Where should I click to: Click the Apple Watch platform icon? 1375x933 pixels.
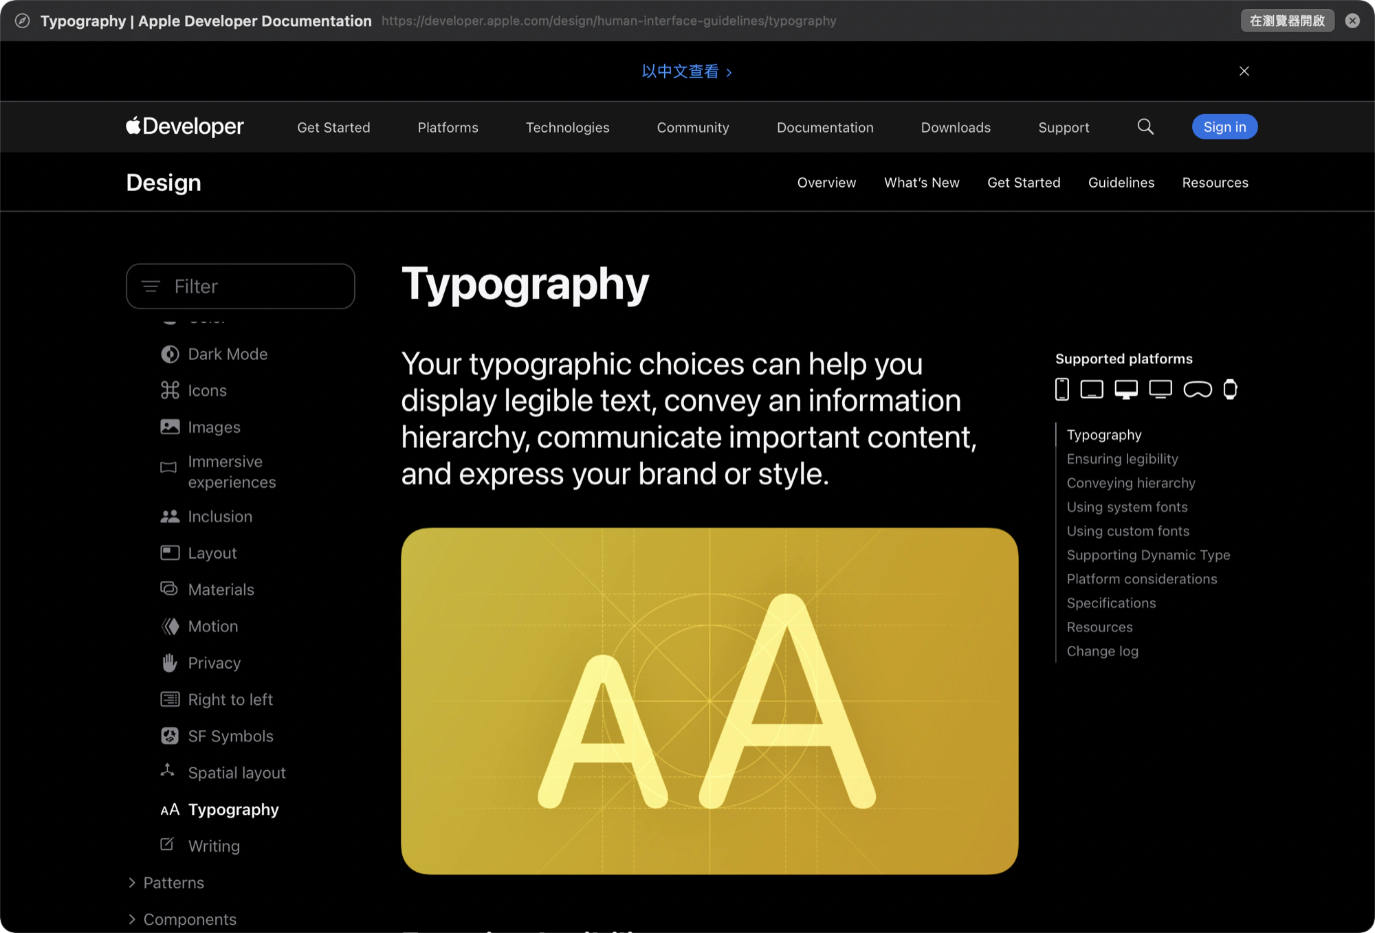(x=1231, y=389)
